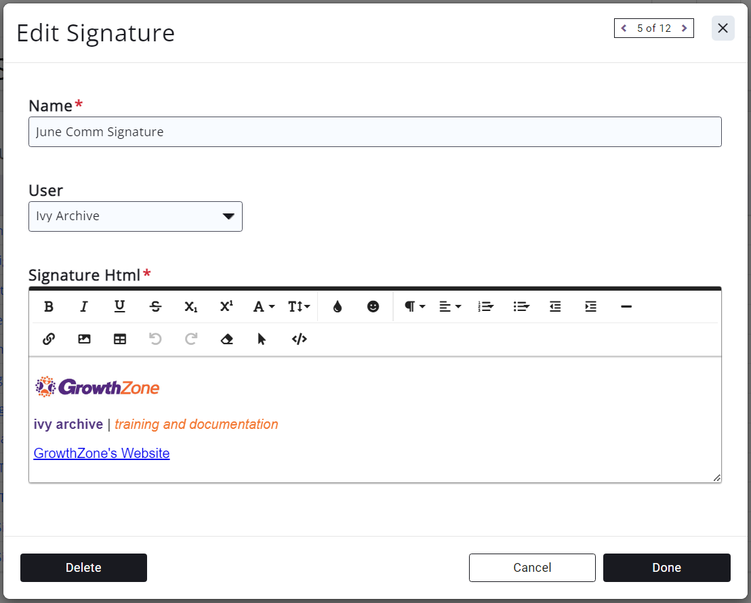Screen dimensions: 751x603
Task: Open the font size dropdown
Action: point(298,307)
